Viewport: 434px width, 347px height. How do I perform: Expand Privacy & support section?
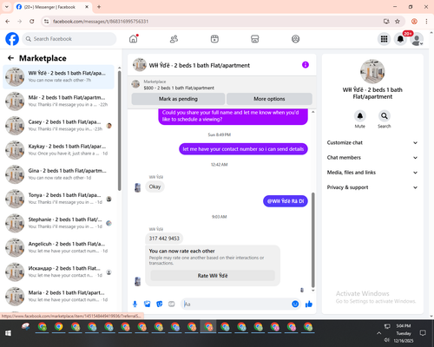pyautogui.click(x=372, y=187)
